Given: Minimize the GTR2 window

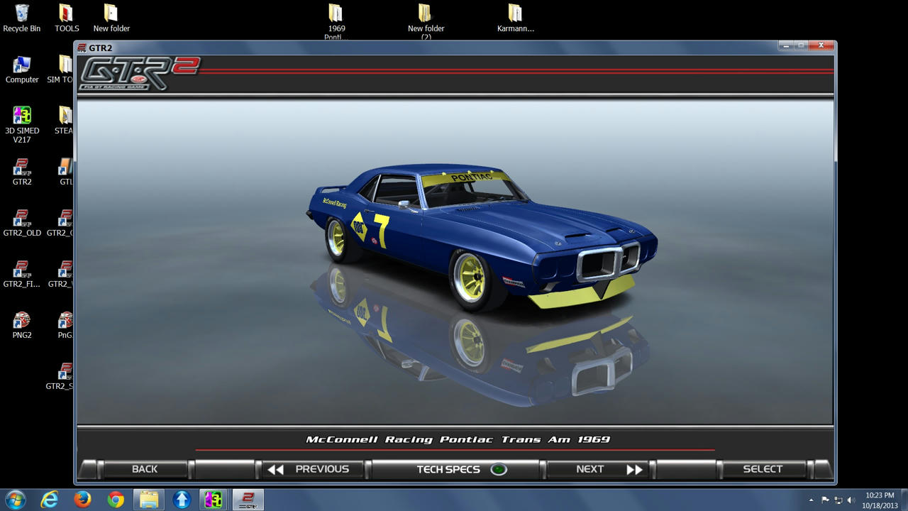Looking at the screenshot, I should [785, 45].
